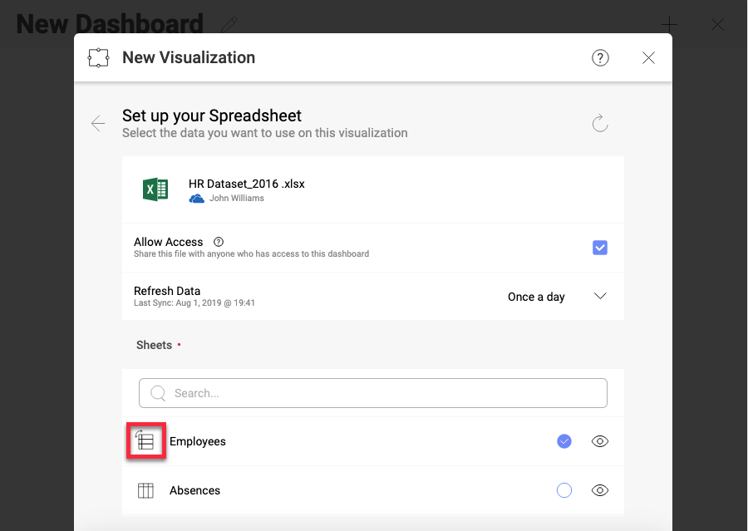Preview the Employees sheet with the eye icon
Screen dimensions: 748x531
click(599, 441)
